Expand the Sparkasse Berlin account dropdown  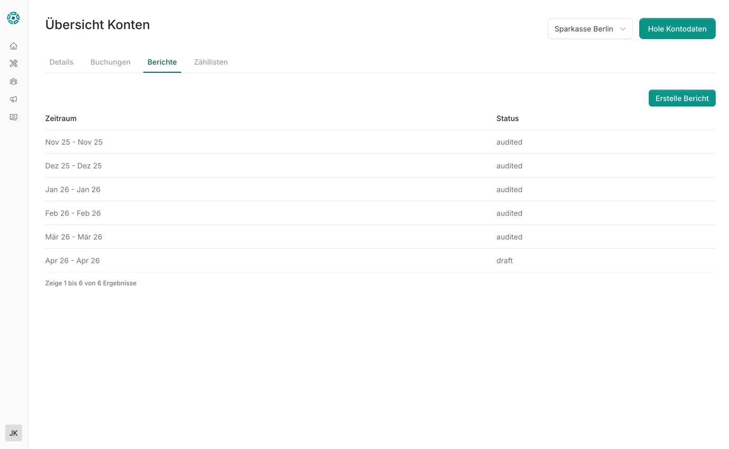pos(590,29)
